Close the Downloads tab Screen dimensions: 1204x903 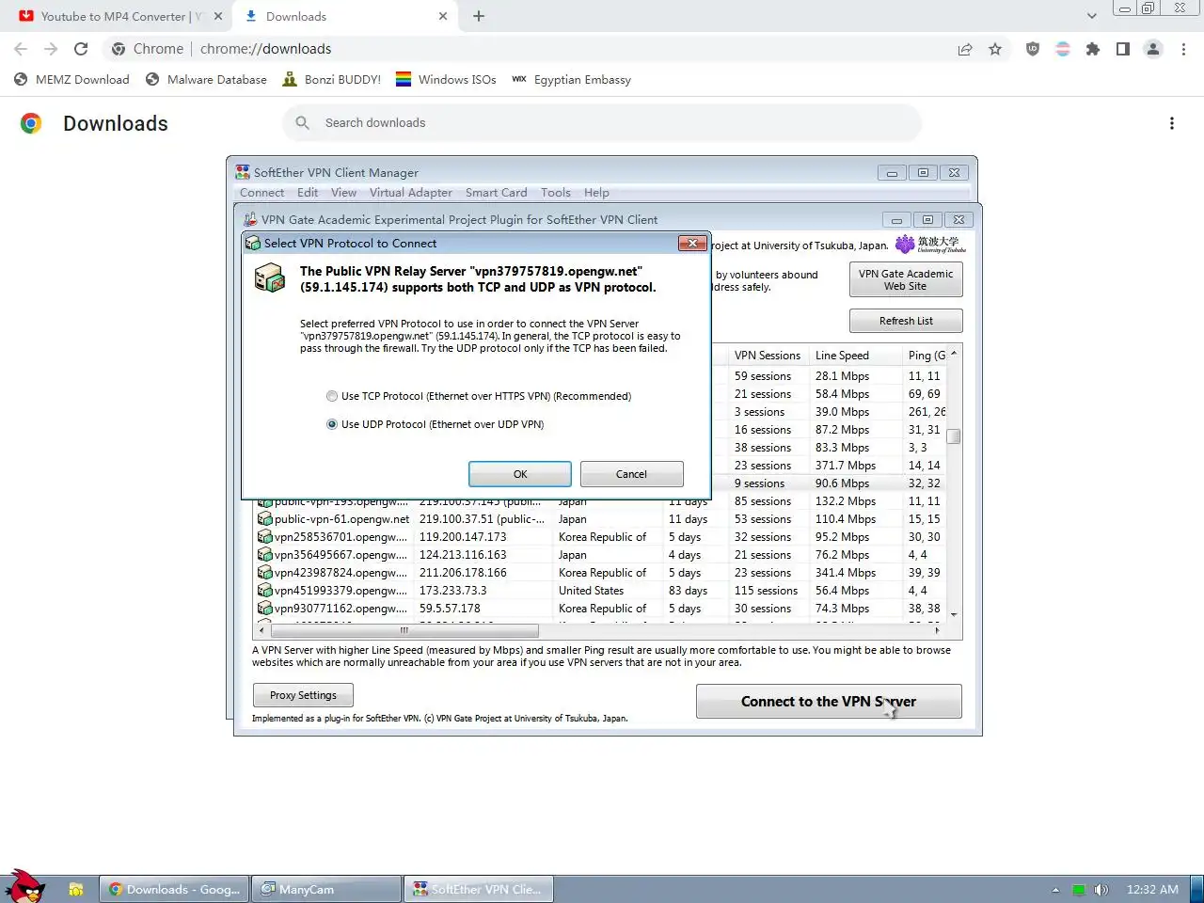click(x=443, y=16)
